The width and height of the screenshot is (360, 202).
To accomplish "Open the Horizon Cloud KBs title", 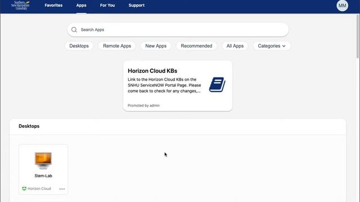I will coord(152,71).
